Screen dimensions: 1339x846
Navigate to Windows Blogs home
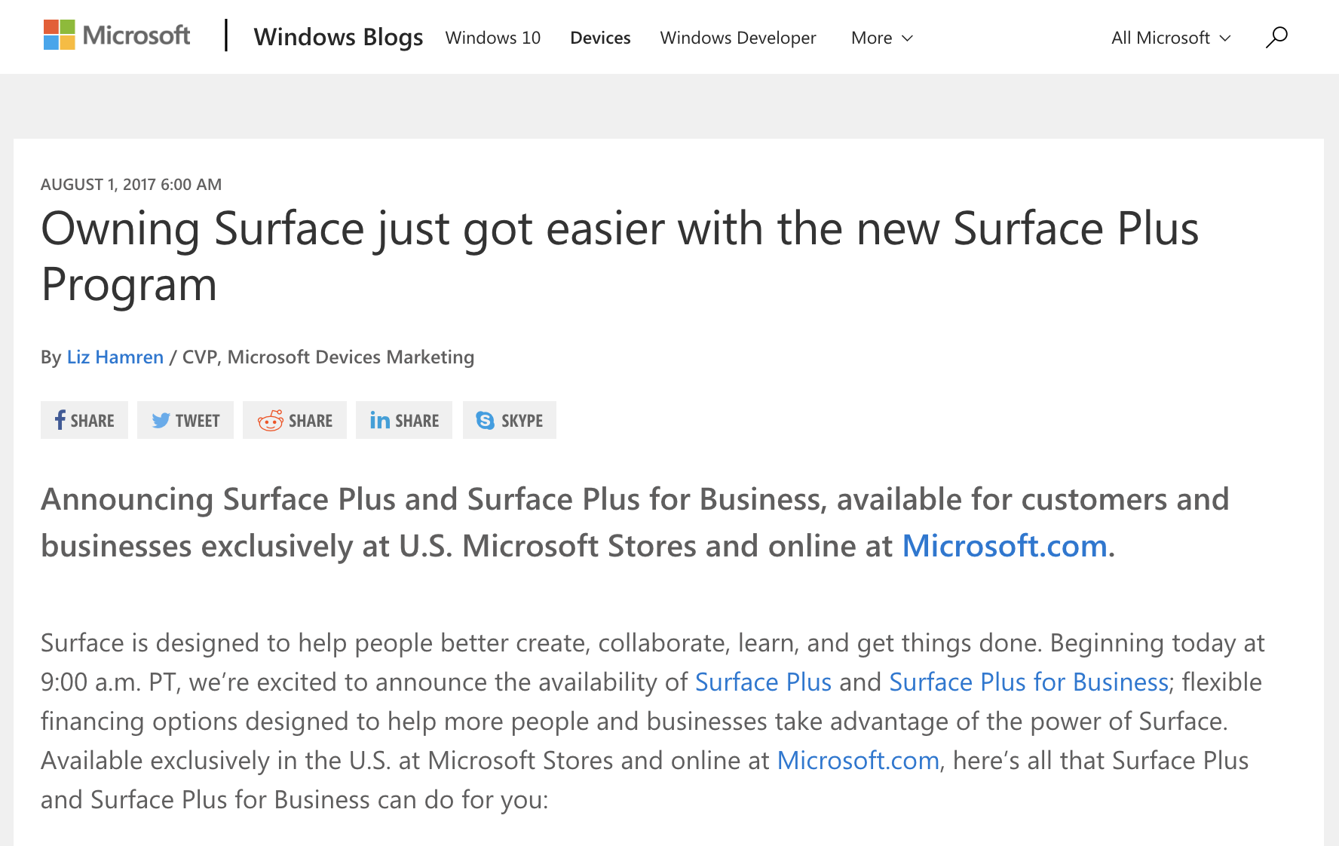(339, 36)
